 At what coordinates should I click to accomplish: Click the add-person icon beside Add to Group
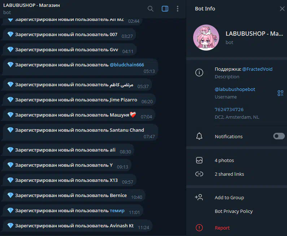coord(199,197)
